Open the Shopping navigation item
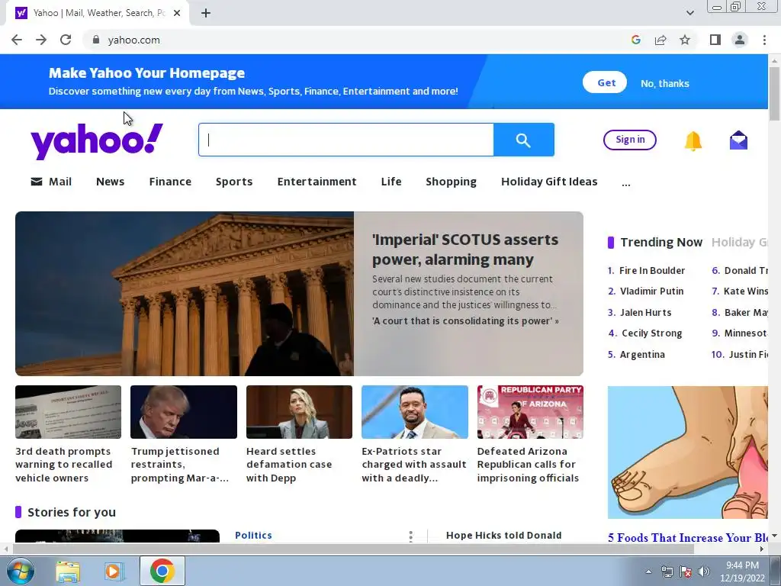781x586 pixels. [x=451, y=182]
